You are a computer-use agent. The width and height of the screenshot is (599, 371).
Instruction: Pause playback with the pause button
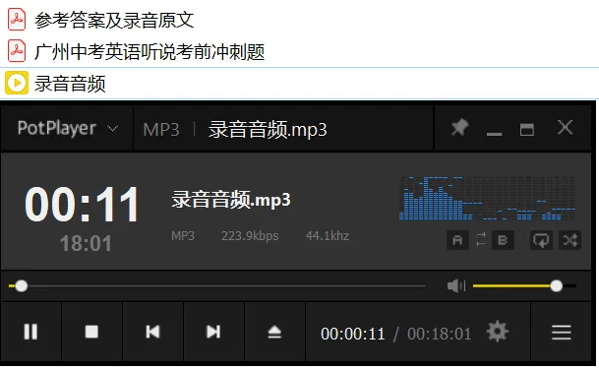click(x=30, y=332)
